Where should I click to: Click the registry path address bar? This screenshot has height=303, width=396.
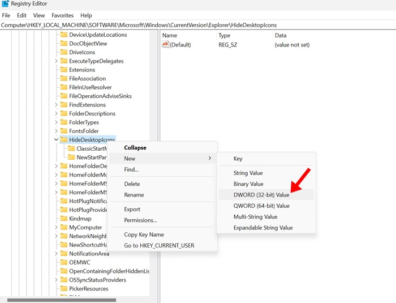pyautogui.click(x=198, y=25)
